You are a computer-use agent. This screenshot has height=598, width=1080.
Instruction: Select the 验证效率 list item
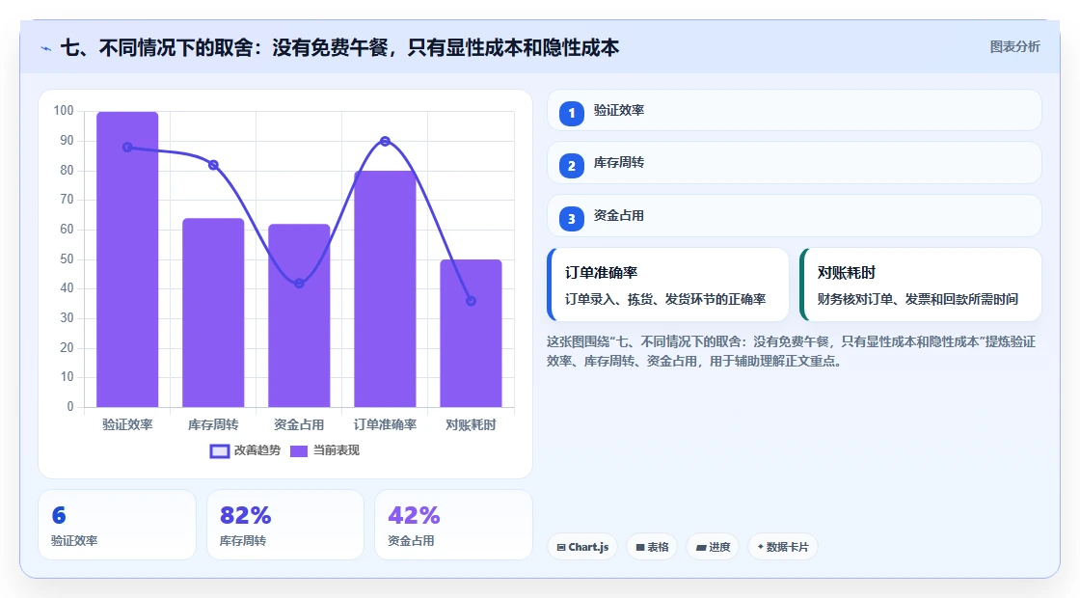pos(795,110)
